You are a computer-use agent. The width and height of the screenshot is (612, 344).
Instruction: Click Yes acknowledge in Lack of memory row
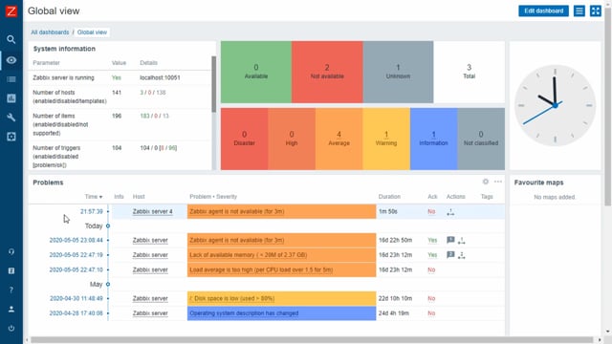[432, 255]
